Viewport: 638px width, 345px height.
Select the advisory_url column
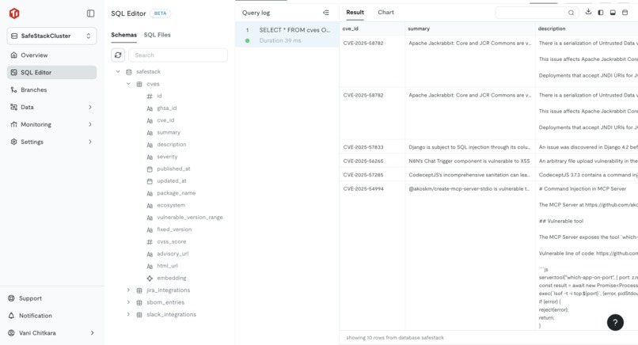[x=173, y=254]
